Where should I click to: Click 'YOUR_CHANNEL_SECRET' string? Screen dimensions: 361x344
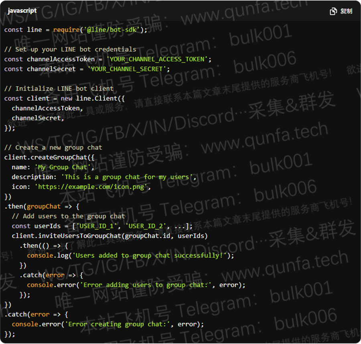pyautogui.click(x=127, y=69)
